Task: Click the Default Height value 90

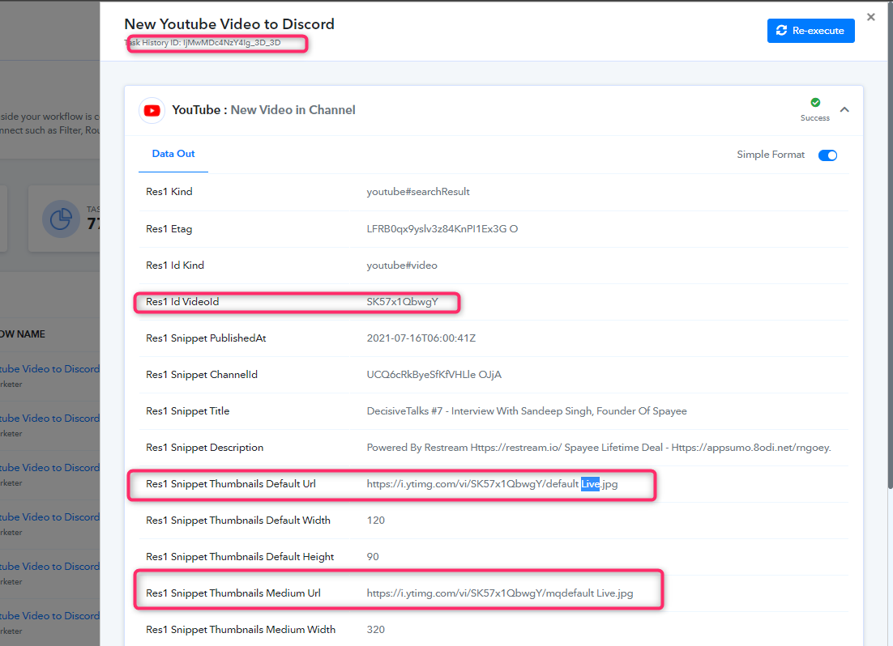Action: [373, 557]
